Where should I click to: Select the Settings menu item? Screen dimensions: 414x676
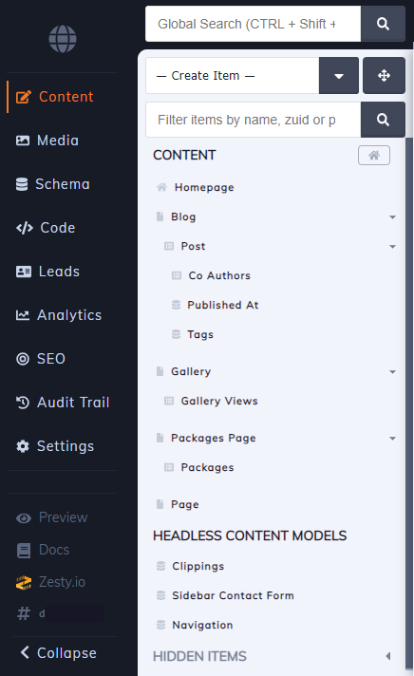click(x=55, y=446)
